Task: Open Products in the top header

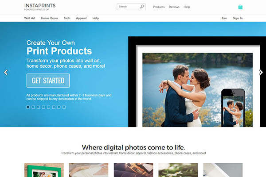Action: 159,7
